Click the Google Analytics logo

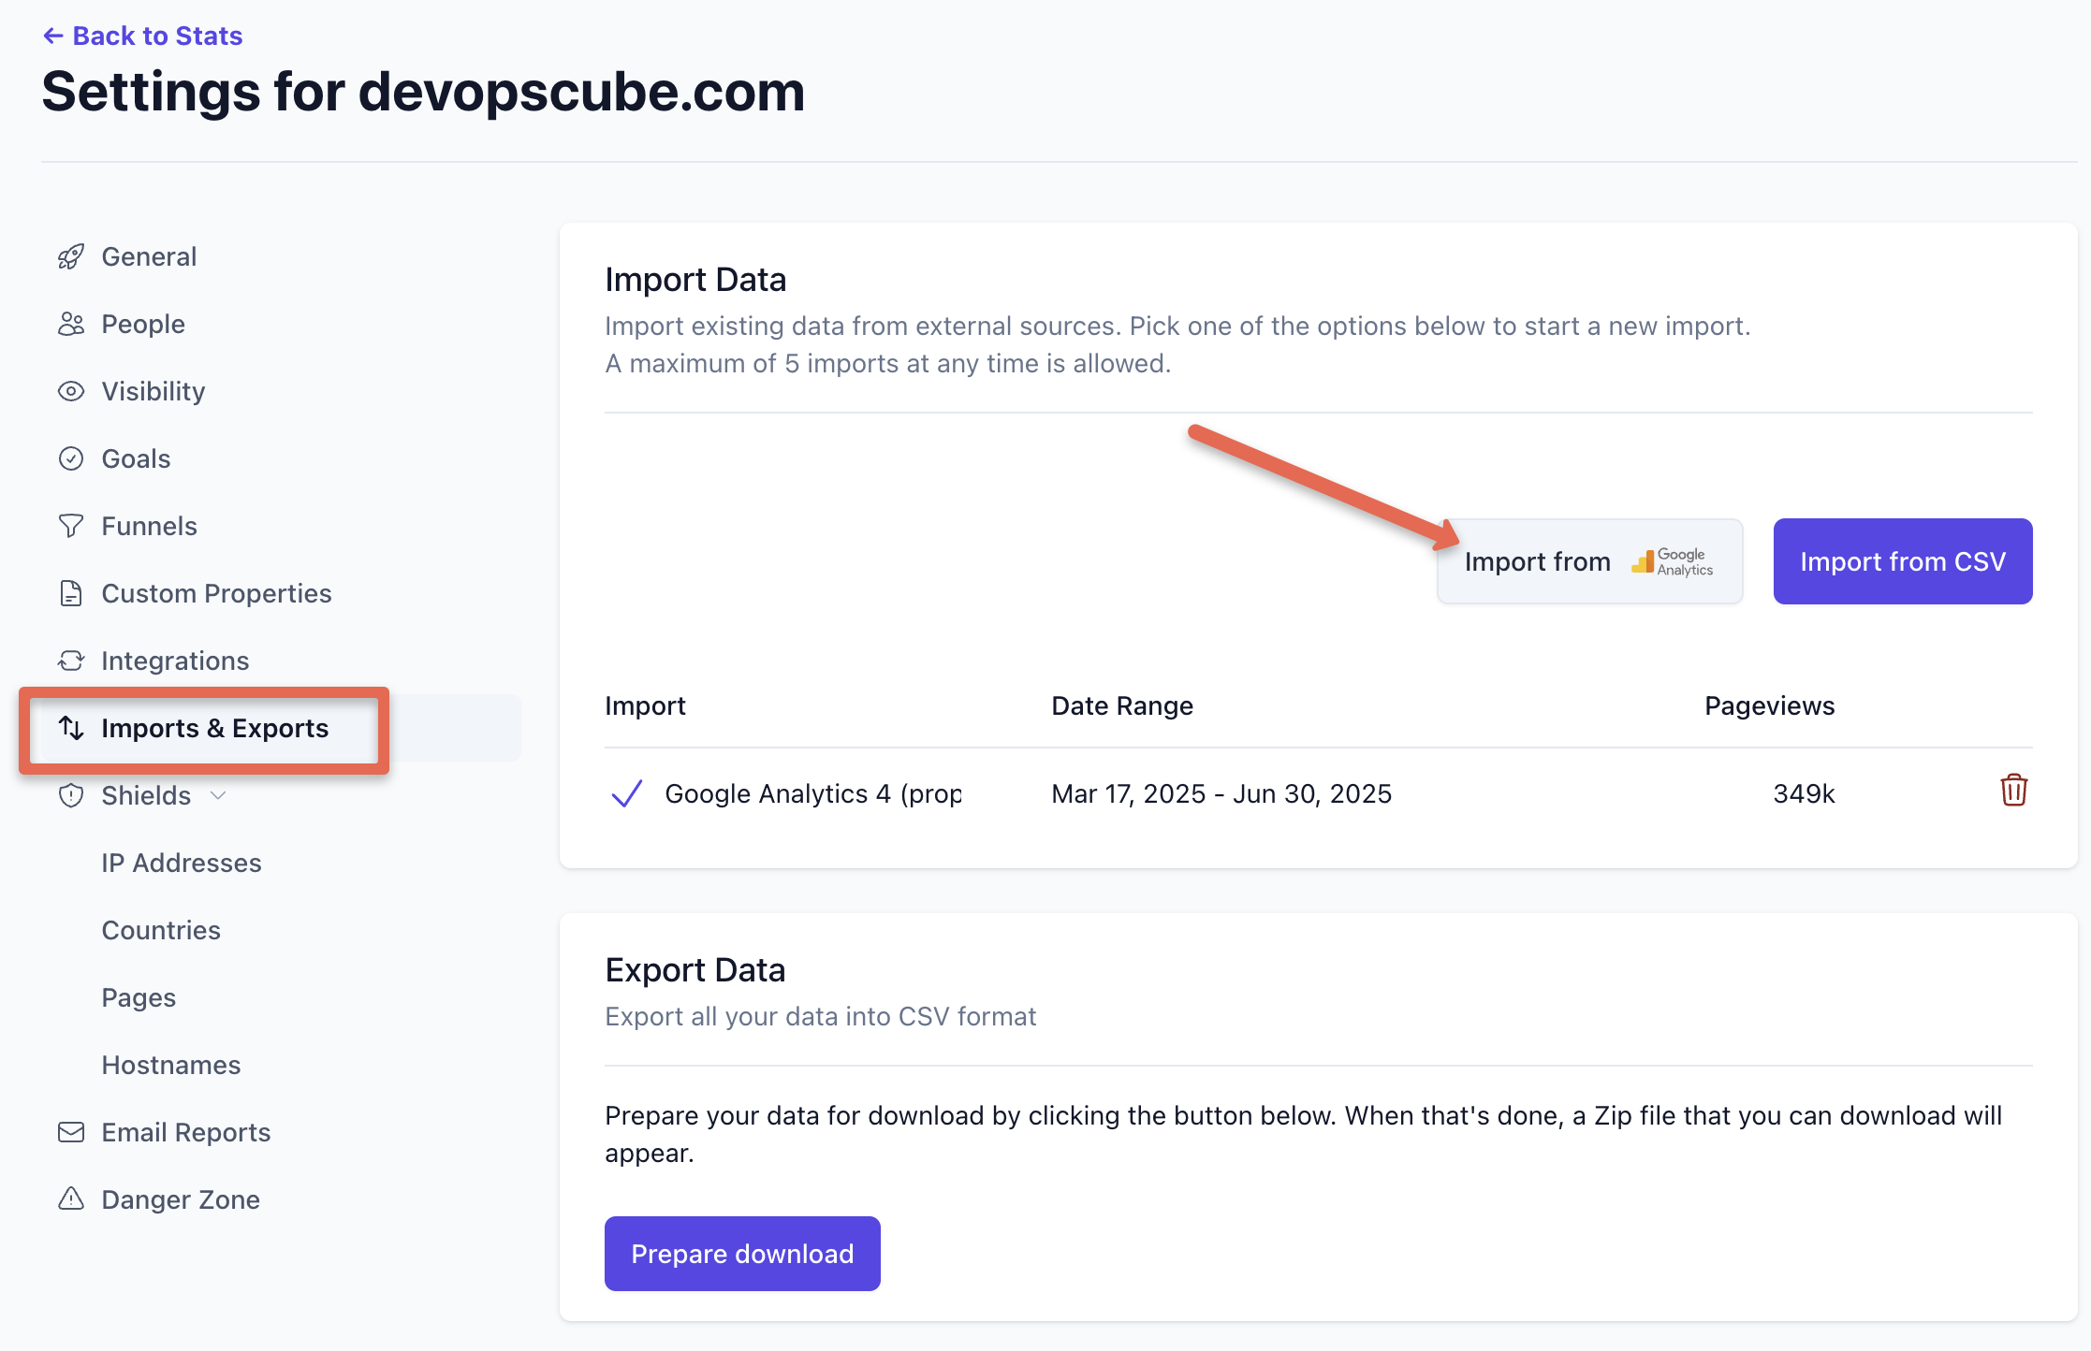pos(1672,561)
